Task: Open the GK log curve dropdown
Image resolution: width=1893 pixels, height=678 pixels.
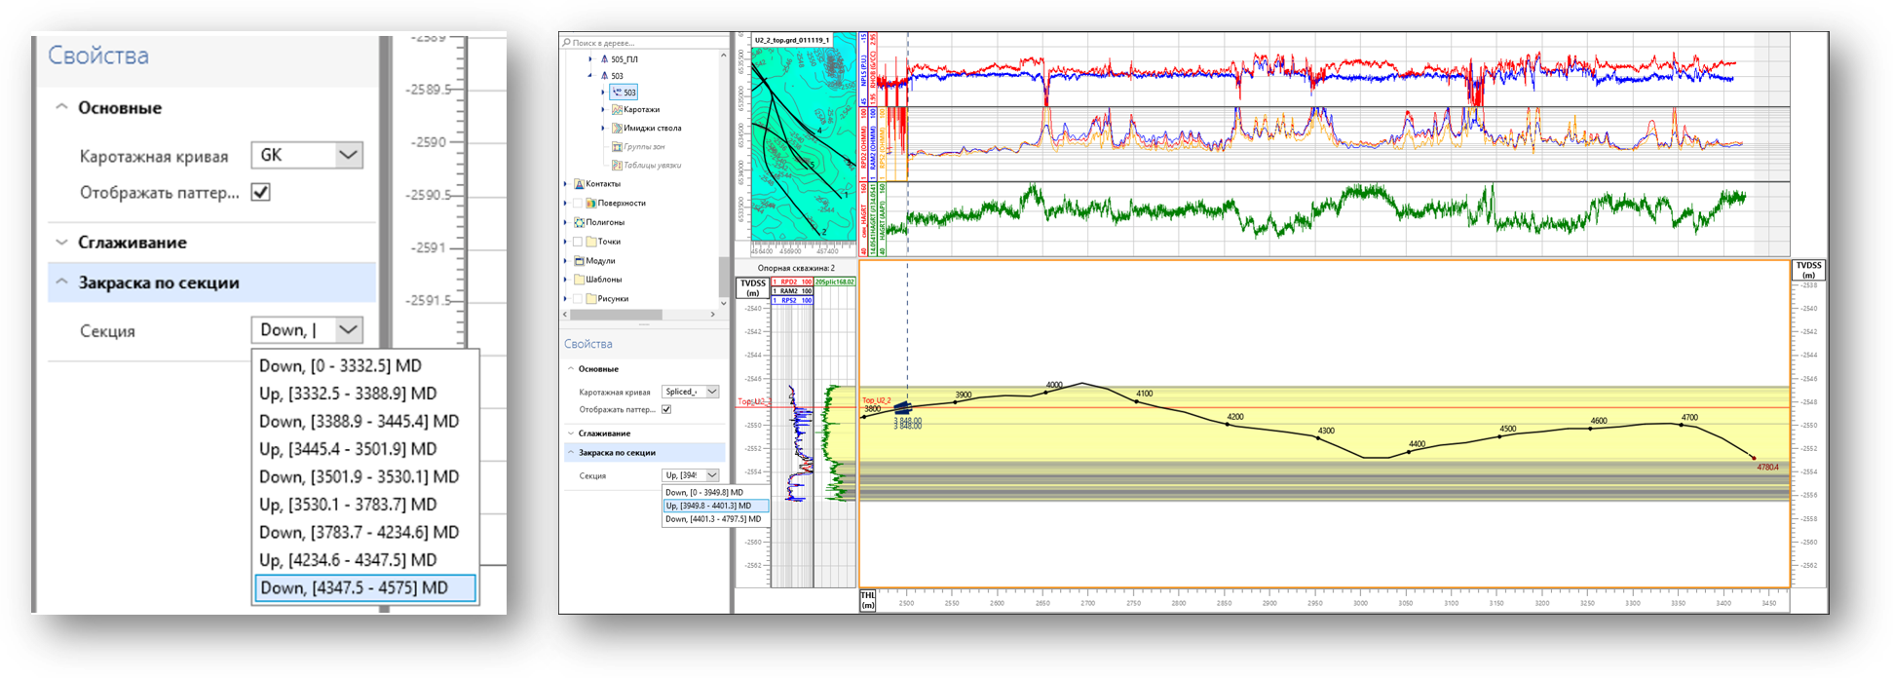Action: (307, 155)
